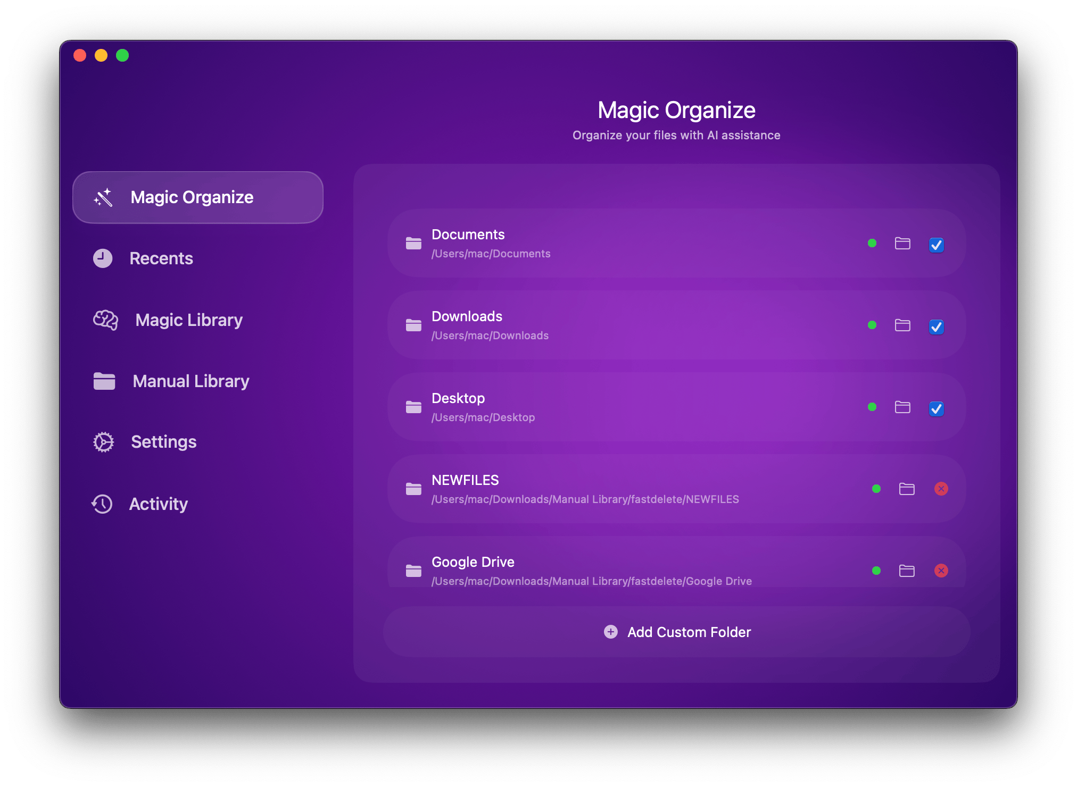The height and width of the screenshot is (787, 1077).
Task: Click the green status dot for Desktop
Action: [872, 407]
